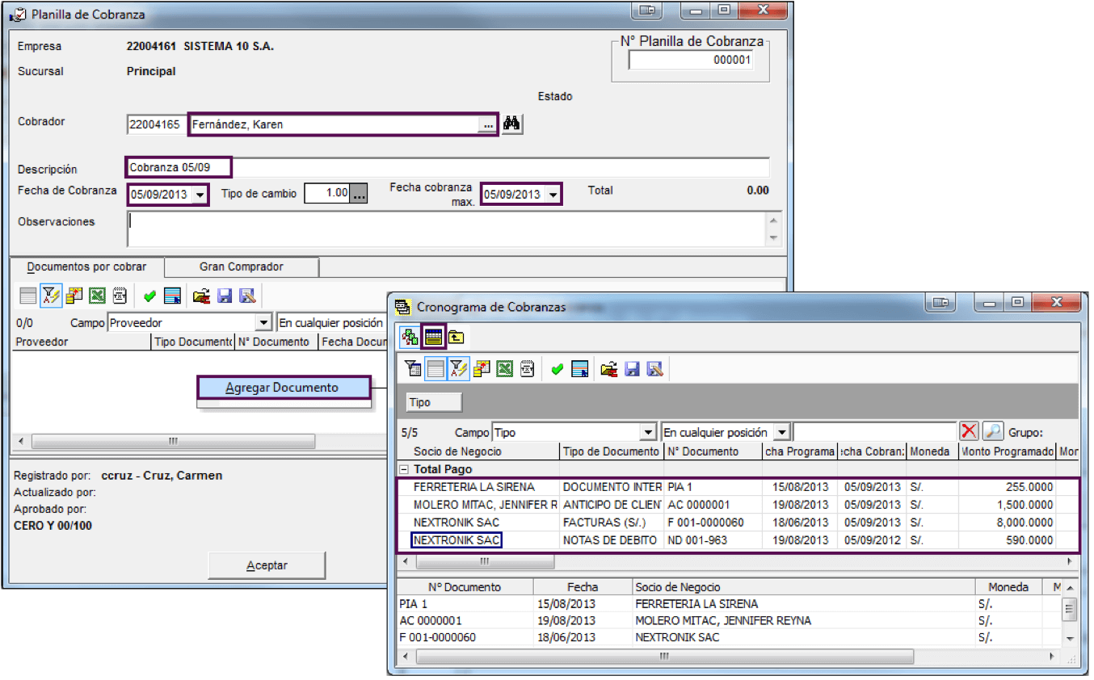Select Agregar Documento from context menu
The image size is (1094, 680).
(x=284, y=388)
